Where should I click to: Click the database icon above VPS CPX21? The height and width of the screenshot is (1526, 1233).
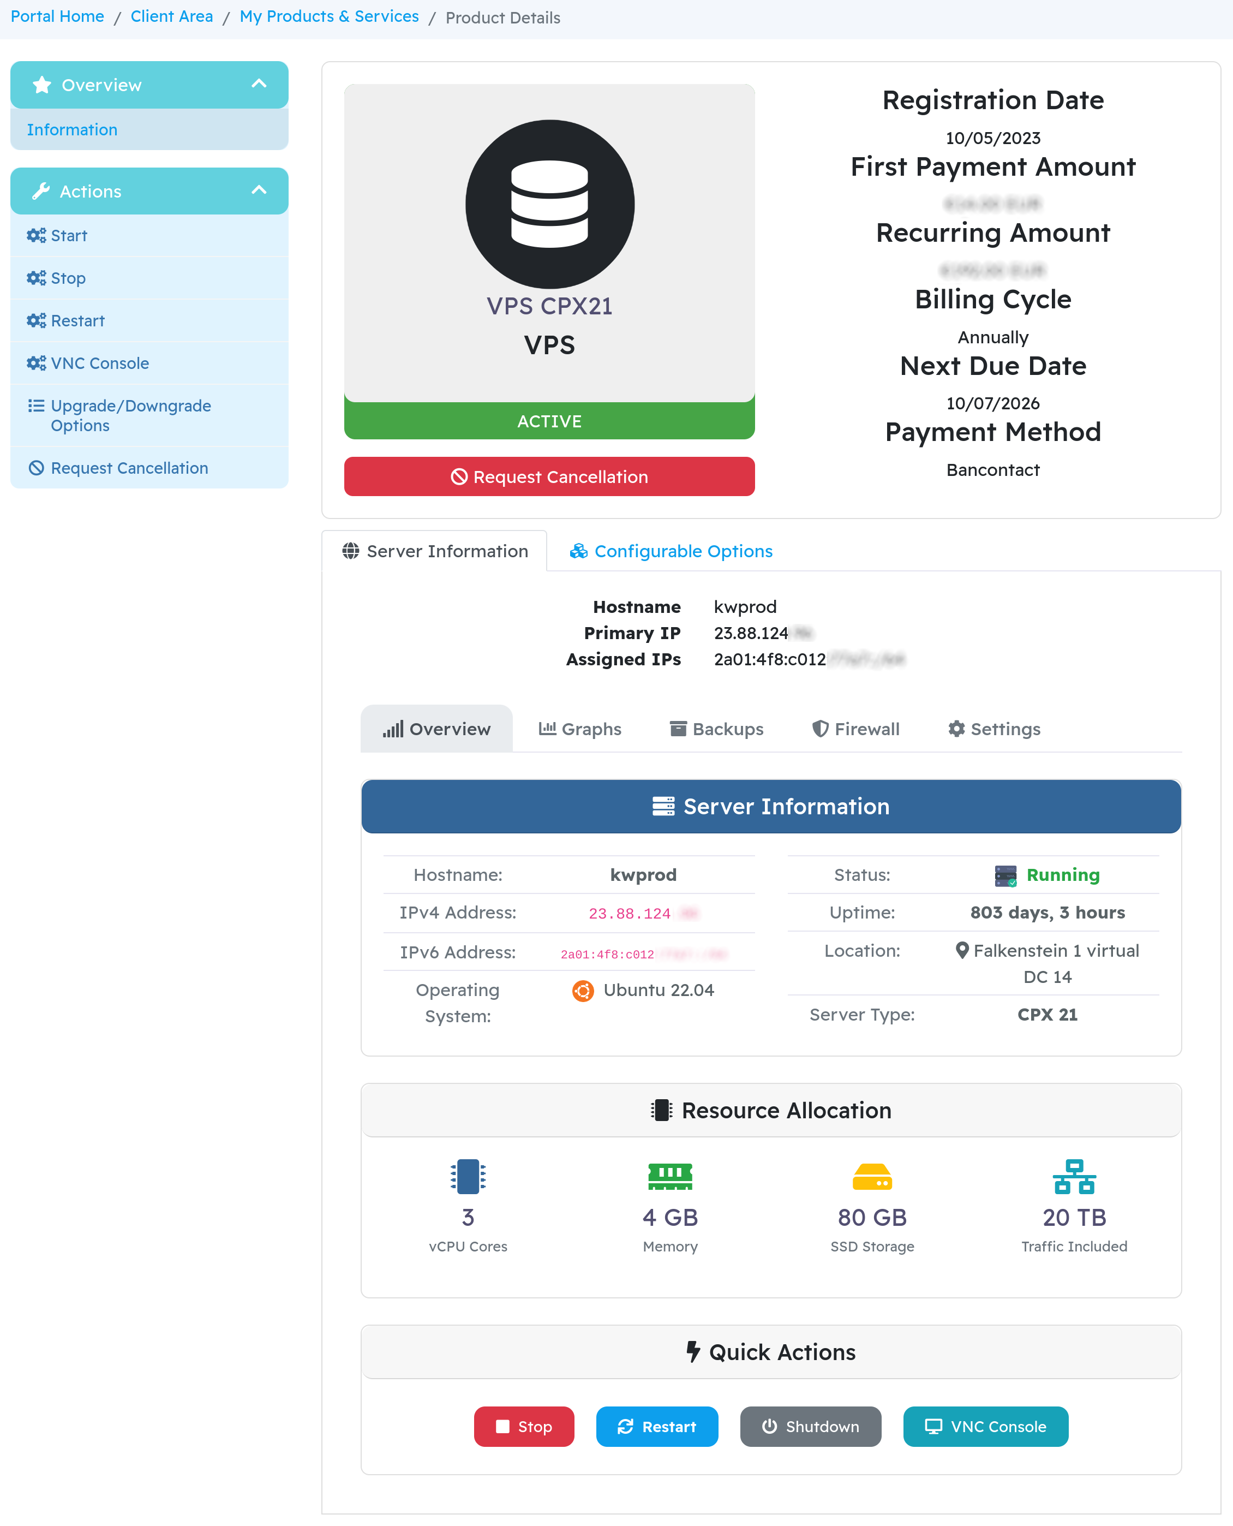(x=550, y=204)
